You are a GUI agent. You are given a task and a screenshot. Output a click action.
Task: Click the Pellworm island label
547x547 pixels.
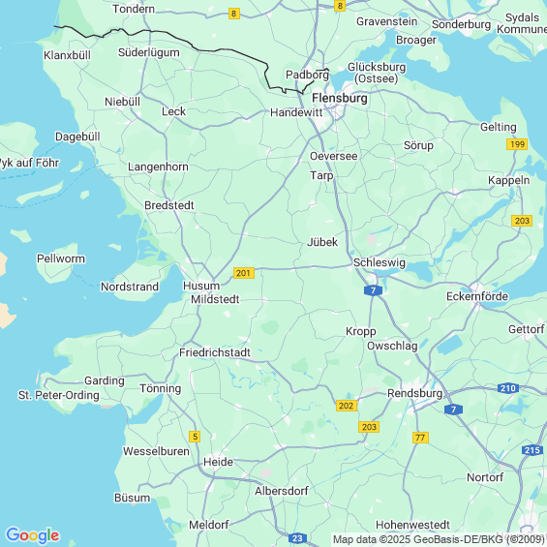pyautogui.click(x=61, y=258)
